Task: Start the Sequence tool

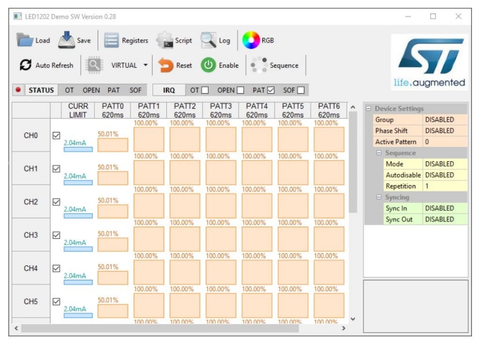Action: tap(259, 65)
